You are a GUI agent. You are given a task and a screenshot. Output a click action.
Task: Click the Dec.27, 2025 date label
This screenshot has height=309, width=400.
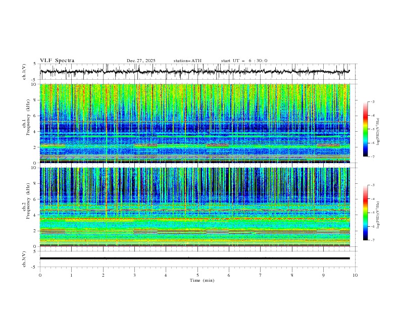point(141,61)
